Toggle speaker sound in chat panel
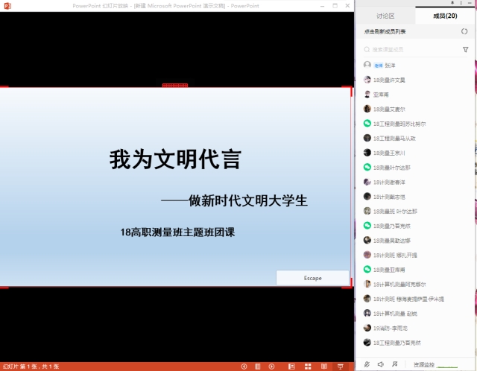Screen dimensions: 477x371 coord(380,364)
